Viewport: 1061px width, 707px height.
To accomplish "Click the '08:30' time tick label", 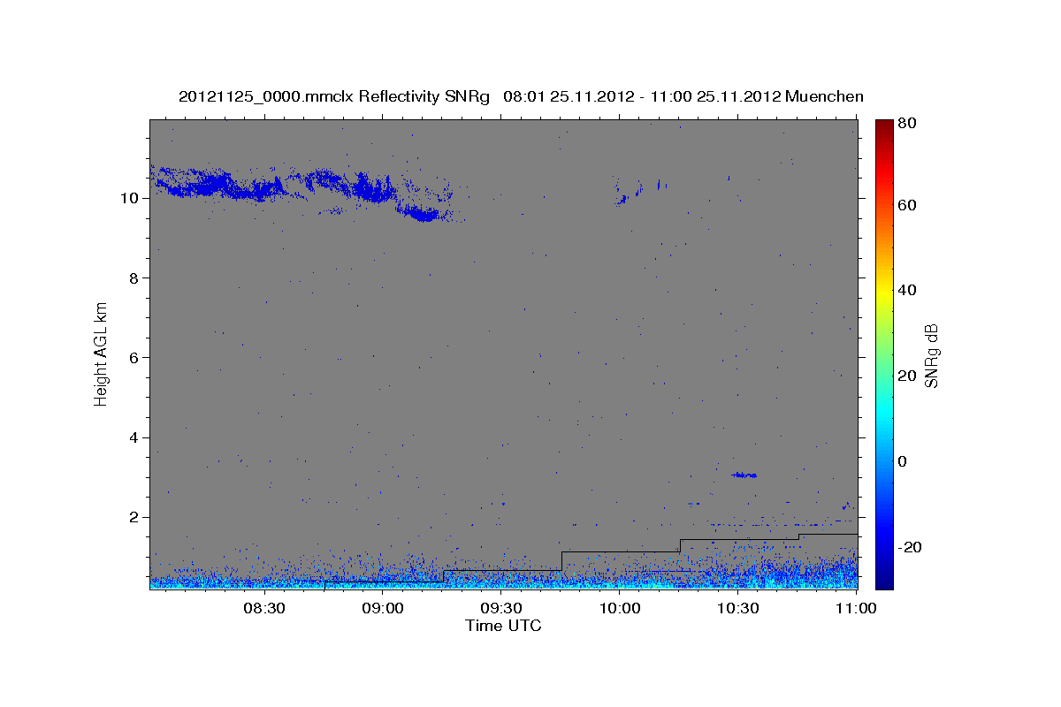I will [264, 608].
